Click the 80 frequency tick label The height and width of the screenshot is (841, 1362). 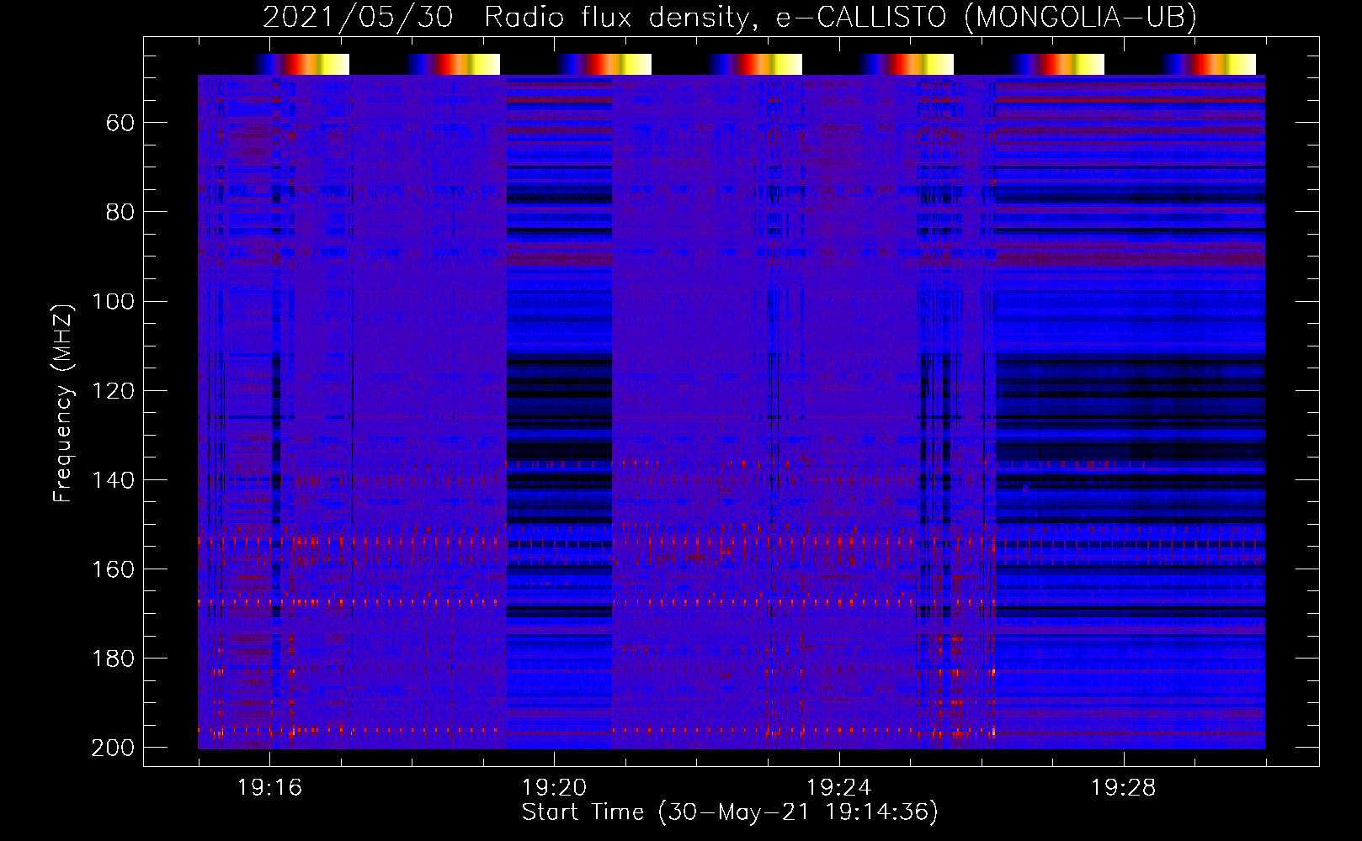click(120, 212)
